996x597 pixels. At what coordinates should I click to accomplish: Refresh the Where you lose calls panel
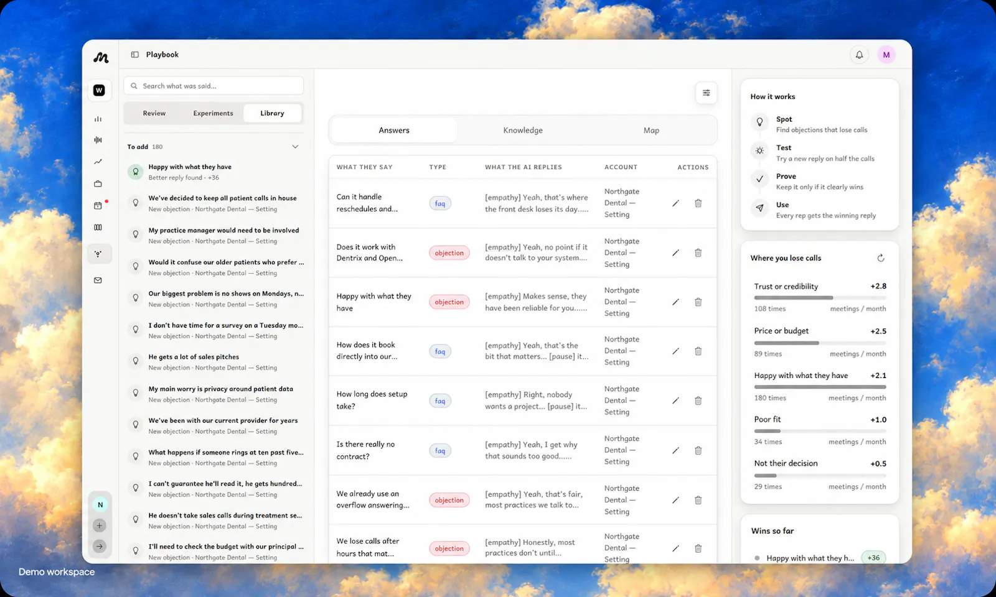(x=881, y=258)
